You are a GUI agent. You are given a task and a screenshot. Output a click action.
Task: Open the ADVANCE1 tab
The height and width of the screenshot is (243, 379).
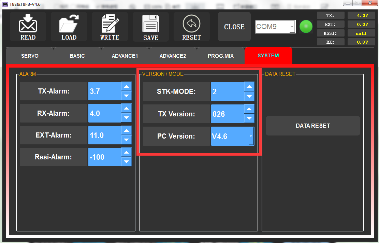coord(125,56)
